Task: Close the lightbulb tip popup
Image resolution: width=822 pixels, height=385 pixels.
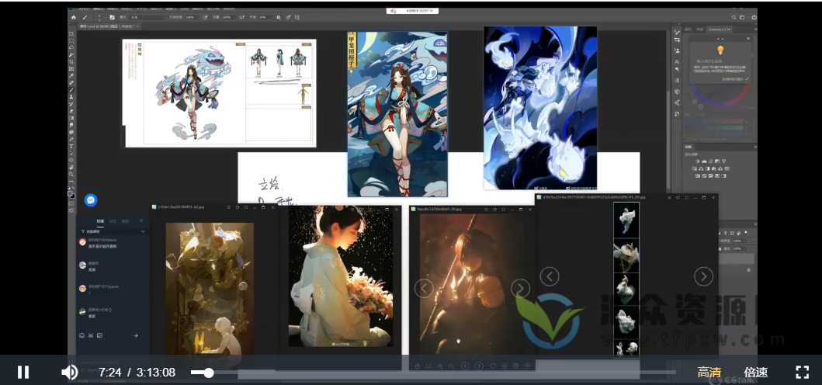Action: [x=748, y=38]
